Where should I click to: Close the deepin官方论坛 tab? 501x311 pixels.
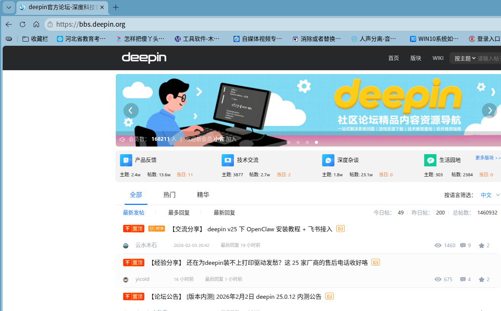point(102,7)
